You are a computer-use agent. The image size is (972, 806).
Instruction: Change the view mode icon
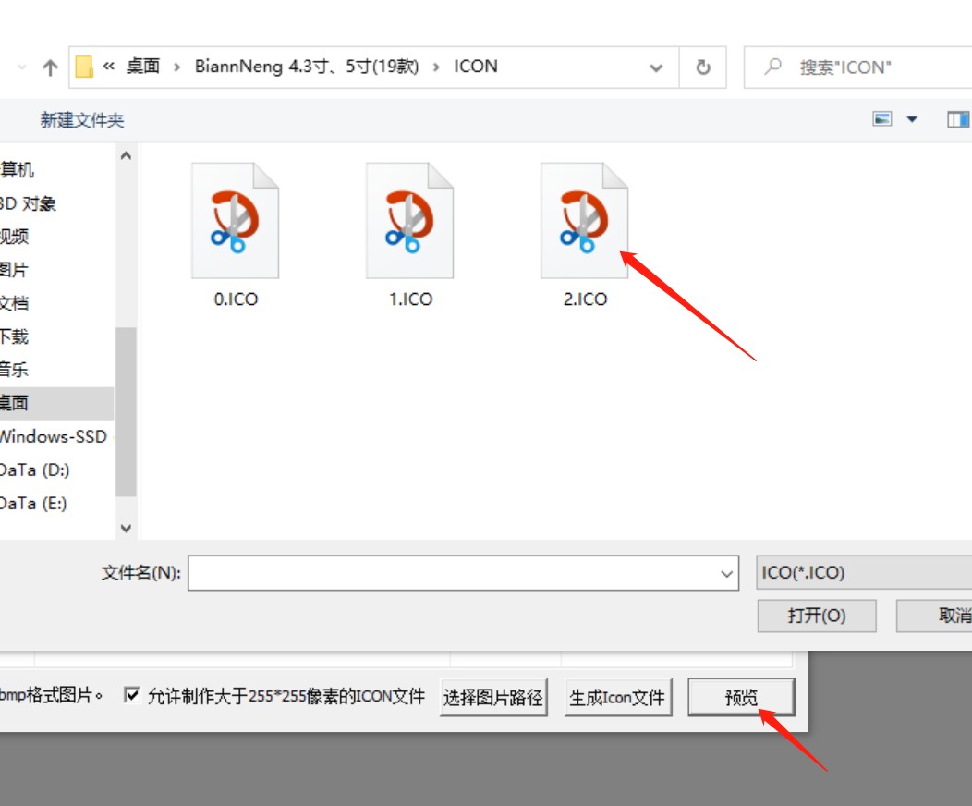pos(882,118)
